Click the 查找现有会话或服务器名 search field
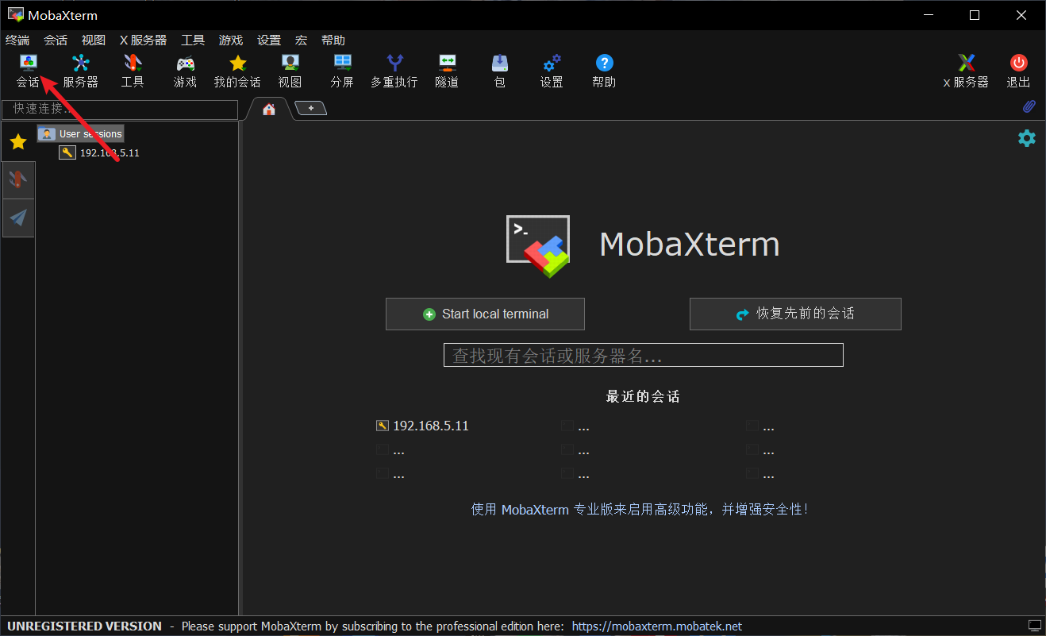The image size is (1046, 636). (x=643, y=355)
